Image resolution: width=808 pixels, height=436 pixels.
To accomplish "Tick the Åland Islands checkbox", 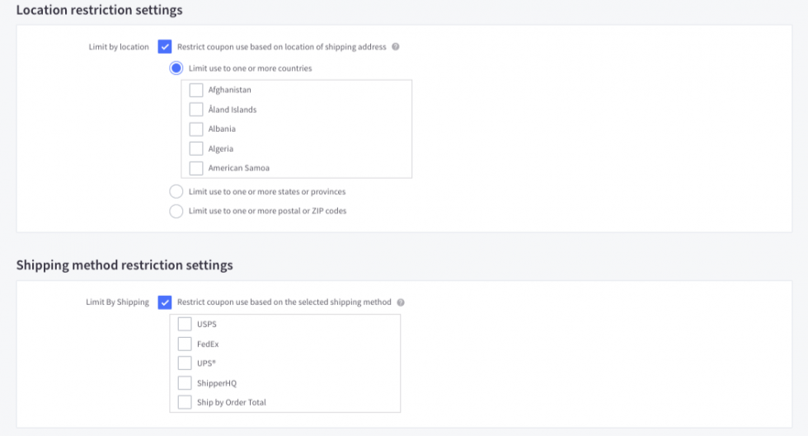I will click(196, 110).
